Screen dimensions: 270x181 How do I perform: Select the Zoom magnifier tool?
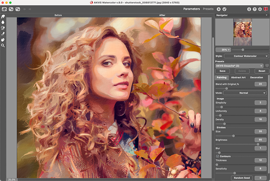point(3,45)
